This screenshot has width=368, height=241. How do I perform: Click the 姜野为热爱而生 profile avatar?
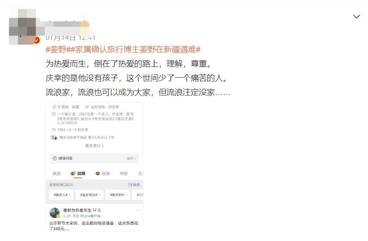(x=55, y=213)
